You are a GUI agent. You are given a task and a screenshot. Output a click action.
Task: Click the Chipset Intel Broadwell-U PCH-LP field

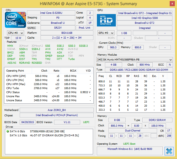coord(57,115)
